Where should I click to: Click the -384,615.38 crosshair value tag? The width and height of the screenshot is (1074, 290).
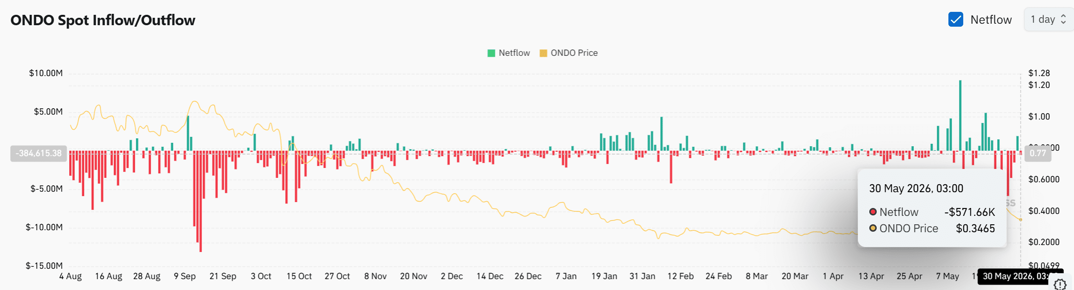[x=39, y=153]
